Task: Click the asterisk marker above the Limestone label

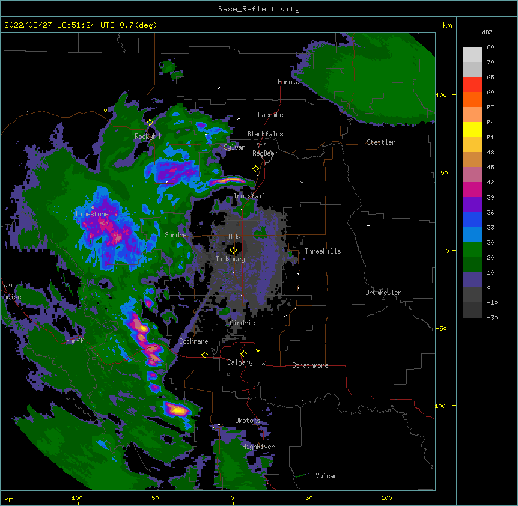Action: point(92,208)
